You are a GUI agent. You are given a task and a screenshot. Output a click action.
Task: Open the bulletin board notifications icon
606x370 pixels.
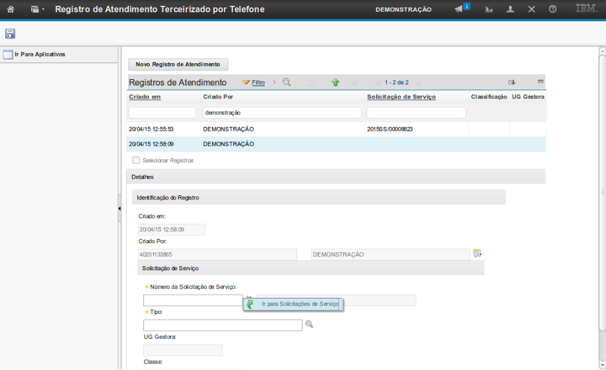[460, 9]
